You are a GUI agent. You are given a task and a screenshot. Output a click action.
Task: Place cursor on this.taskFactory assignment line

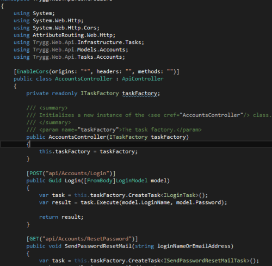pos(89,152)
